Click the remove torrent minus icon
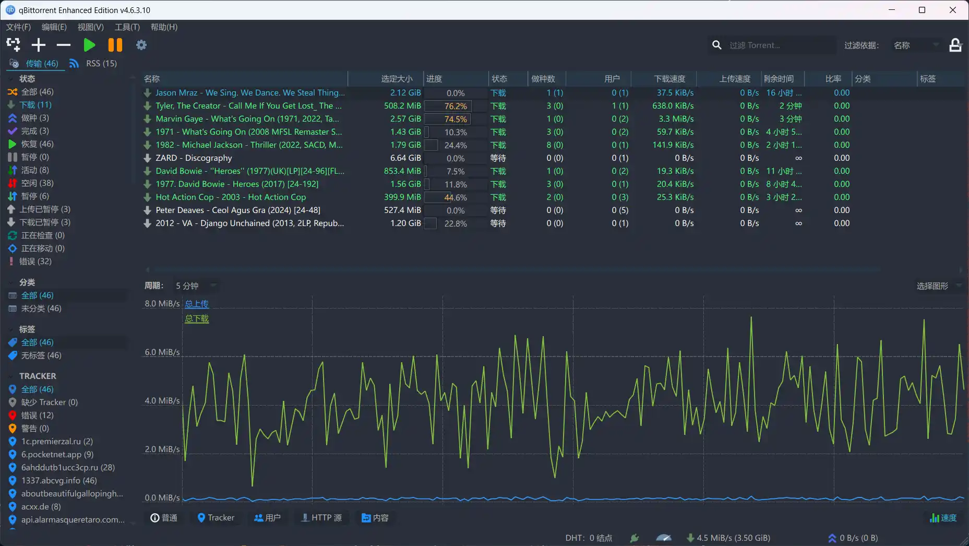969x546 pixels. [x=64, y=45]
